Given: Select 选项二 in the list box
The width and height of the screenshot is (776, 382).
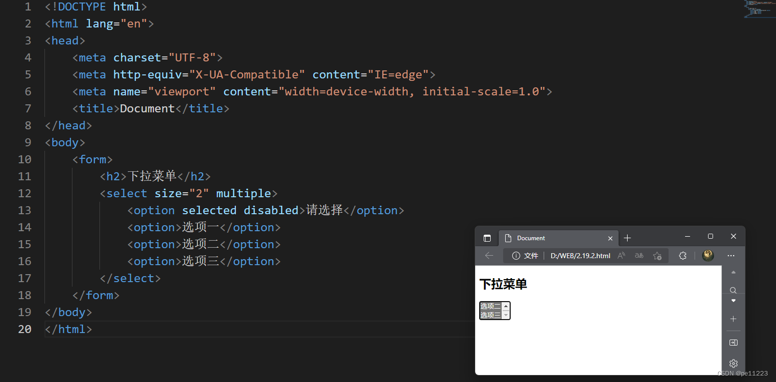Looking at the screenshot, I should coord(491,306).
